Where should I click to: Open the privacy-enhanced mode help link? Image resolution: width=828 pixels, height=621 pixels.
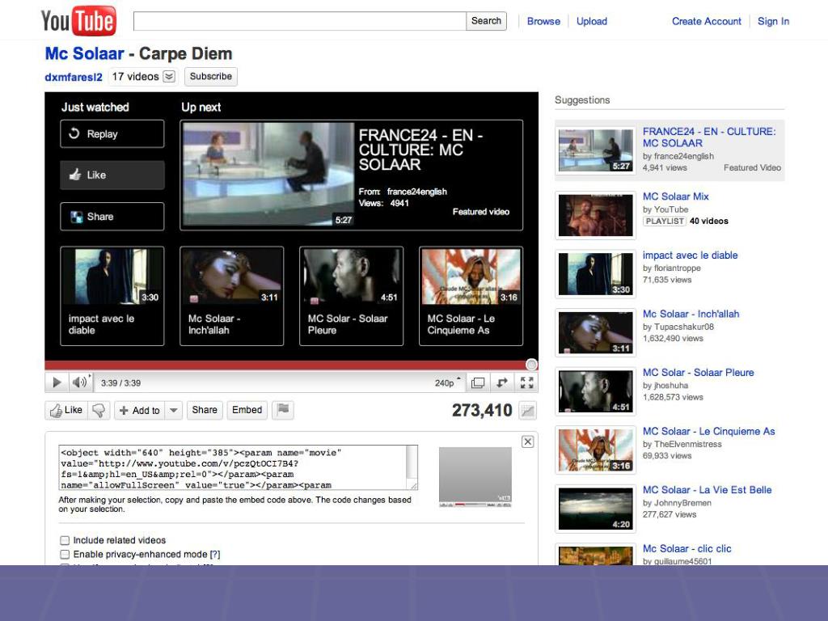click(x=214, y=555)
